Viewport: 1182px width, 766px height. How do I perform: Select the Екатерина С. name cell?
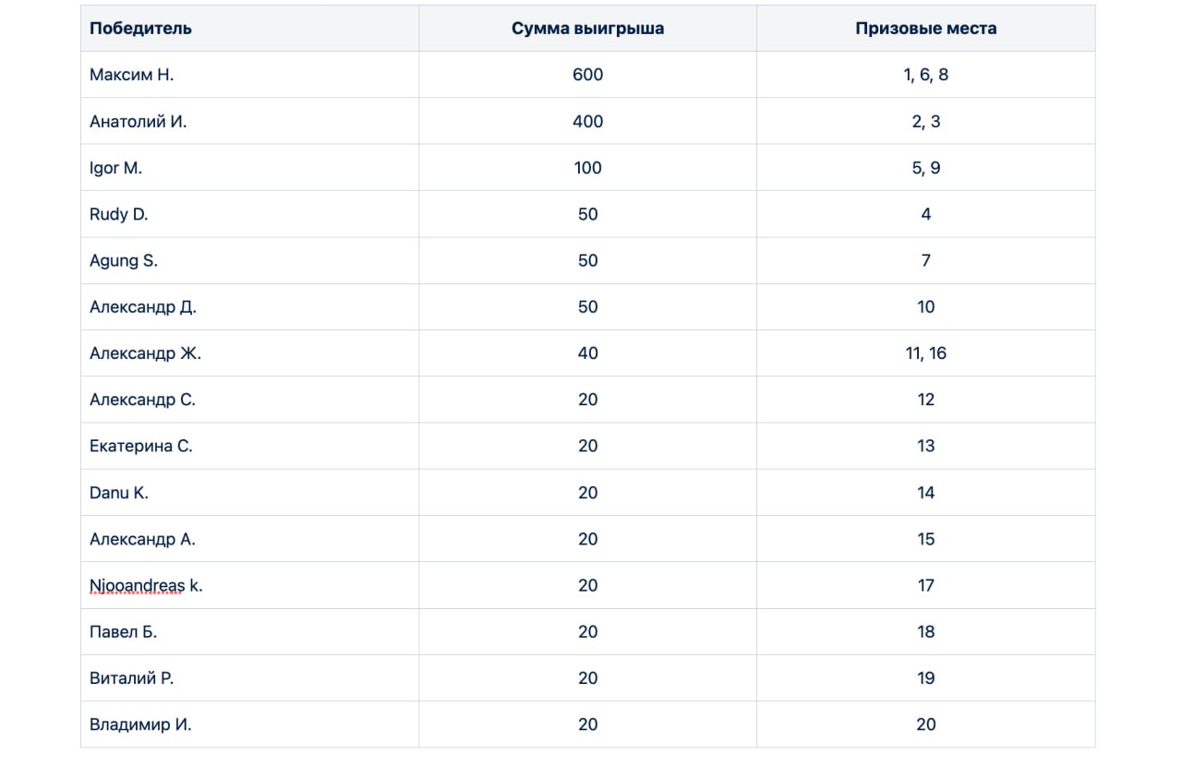pyautogui.click(x=249, y=446)
